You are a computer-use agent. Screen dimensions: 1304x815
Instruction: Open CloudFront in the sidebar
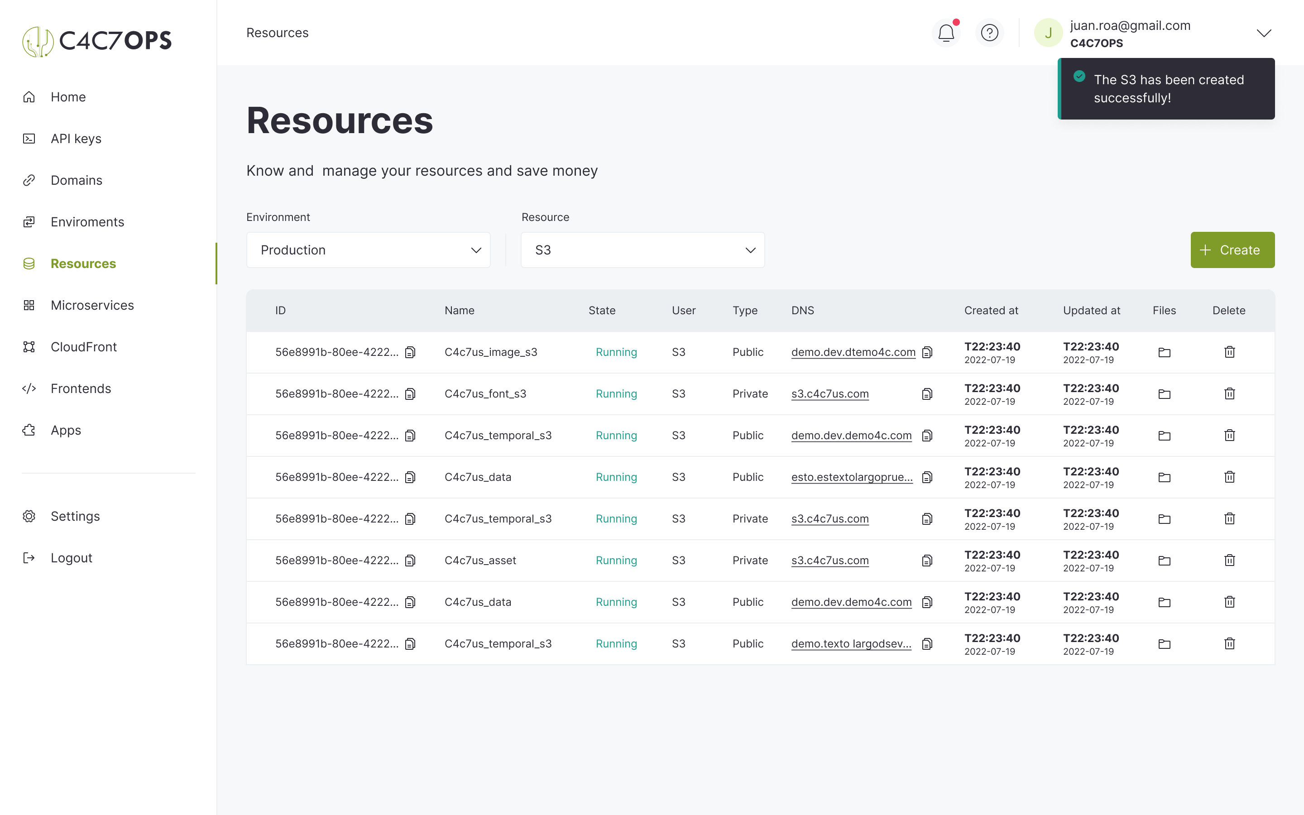(x=83, y=346)
